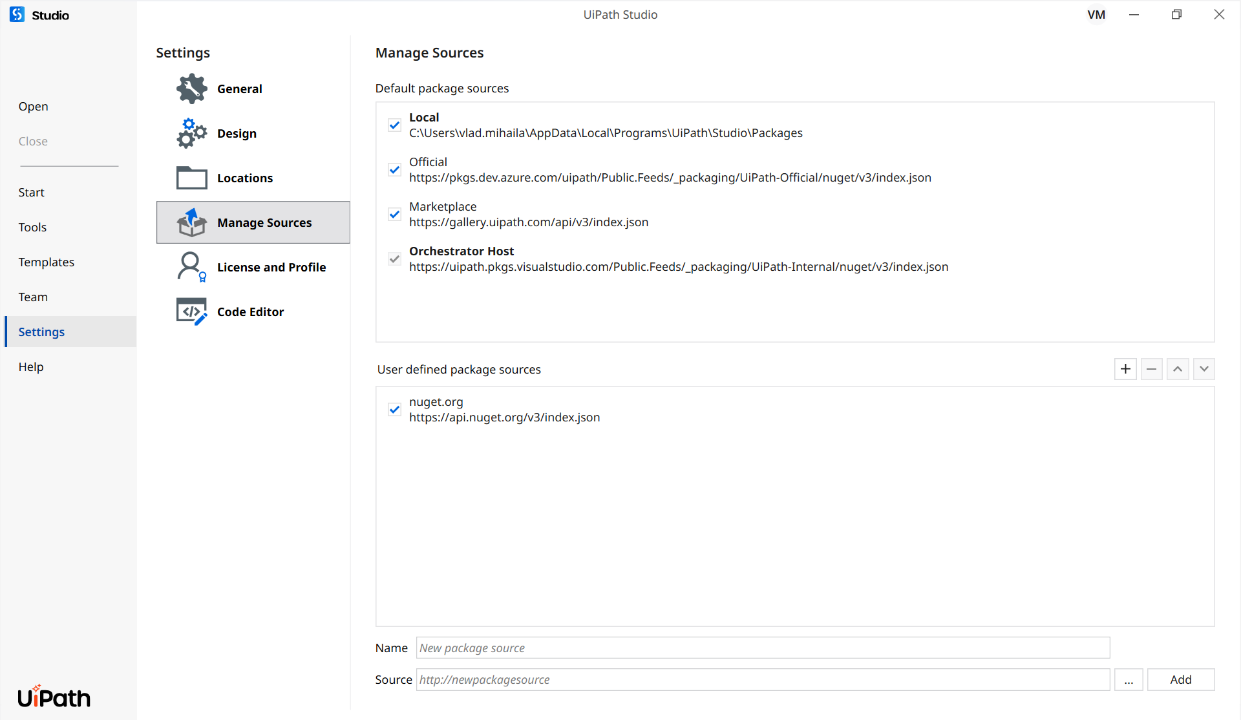
Task: Uncheck the Local package source
Action: tap(394, 125)
